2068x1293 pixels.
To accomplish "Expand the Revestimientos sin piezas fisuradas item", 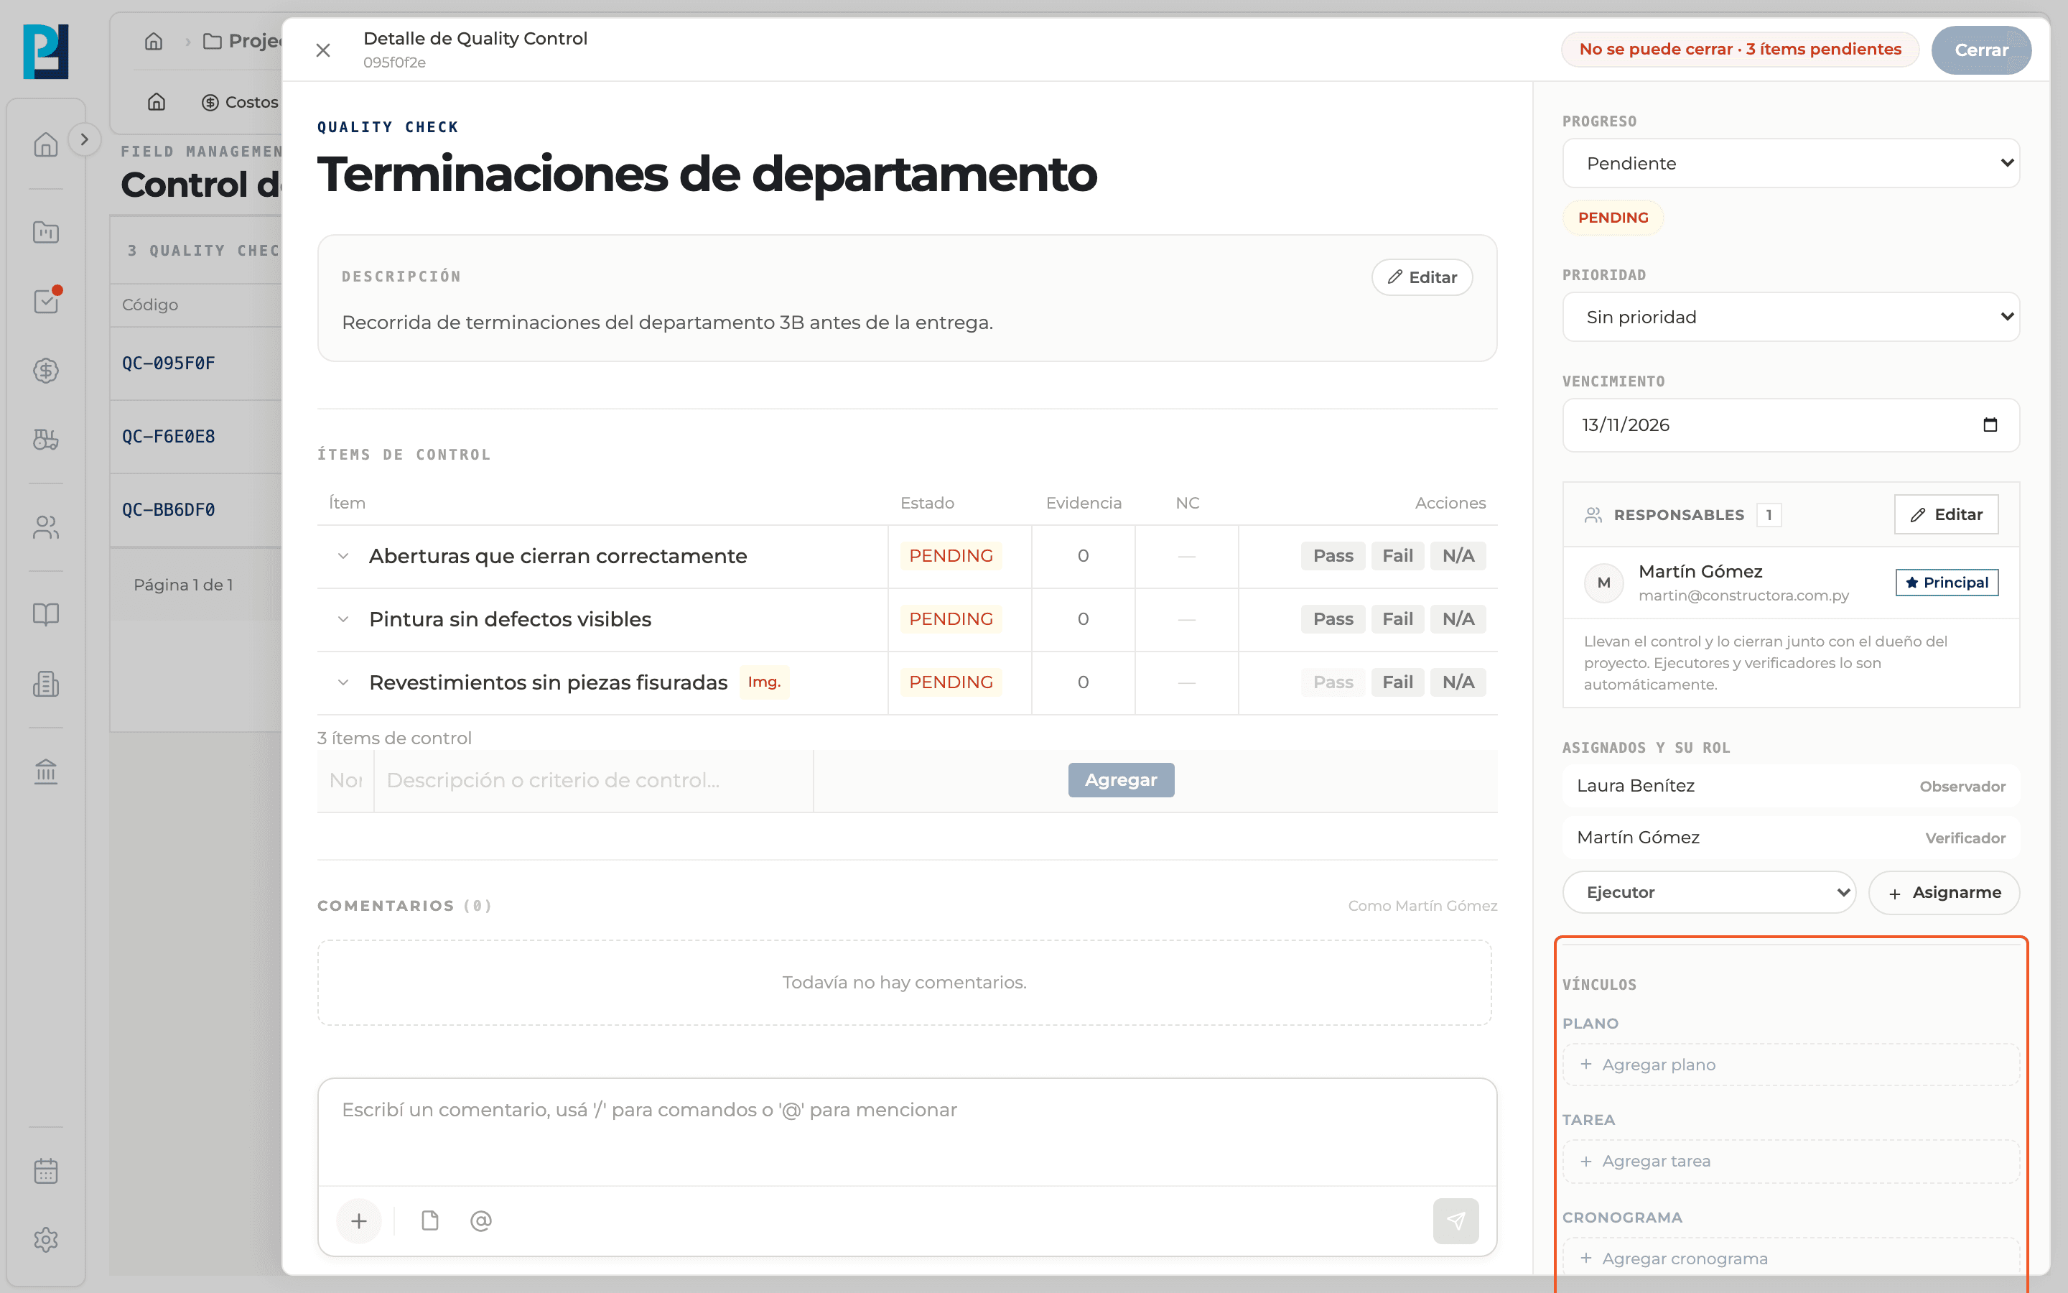I will tap(343, 682).
